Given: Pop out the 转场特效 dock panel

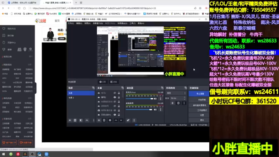Looking at the screenshot, I should pyautogui.click(x=186, y=88).
